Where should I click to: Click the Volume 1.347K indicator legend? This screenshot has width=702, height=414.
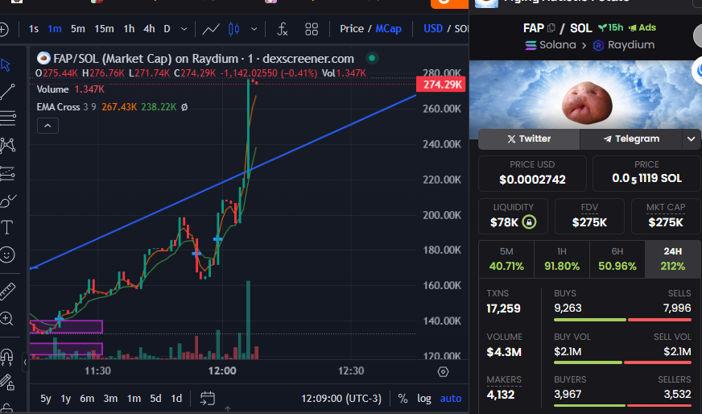(70, 89)
